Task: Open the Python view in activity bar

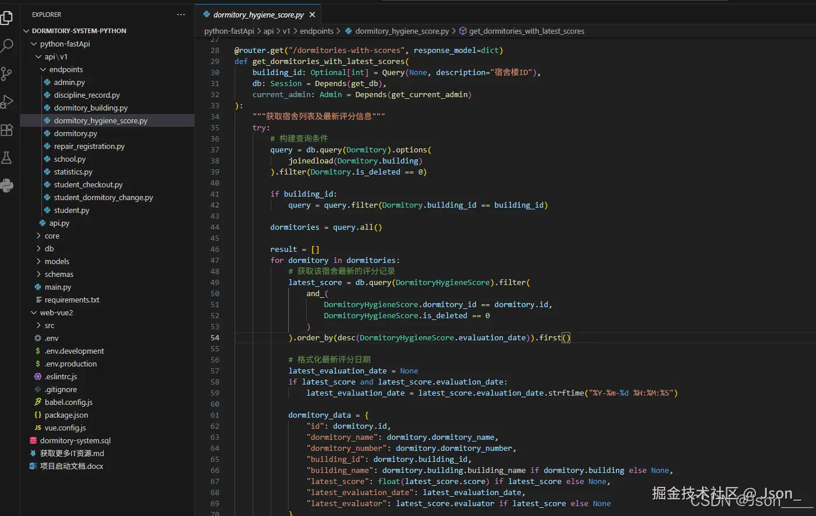Action: (7, 186)
